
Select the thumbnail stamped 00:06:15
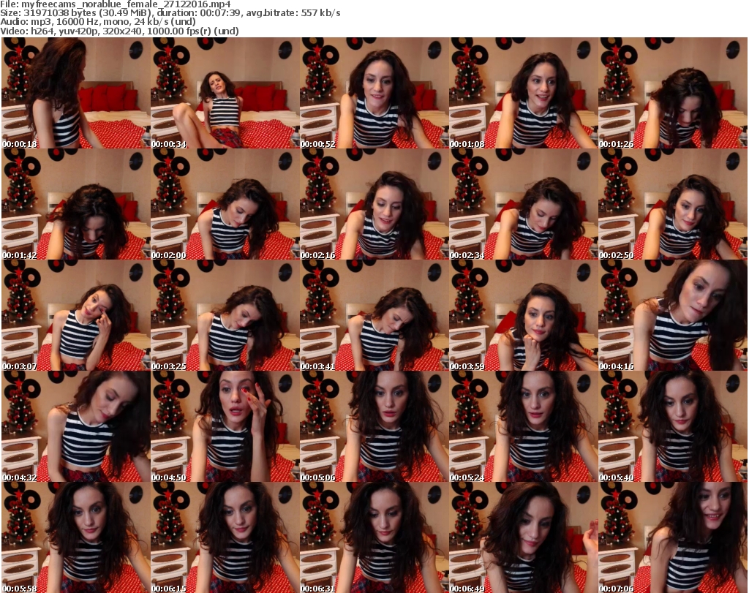pos(225,537)
